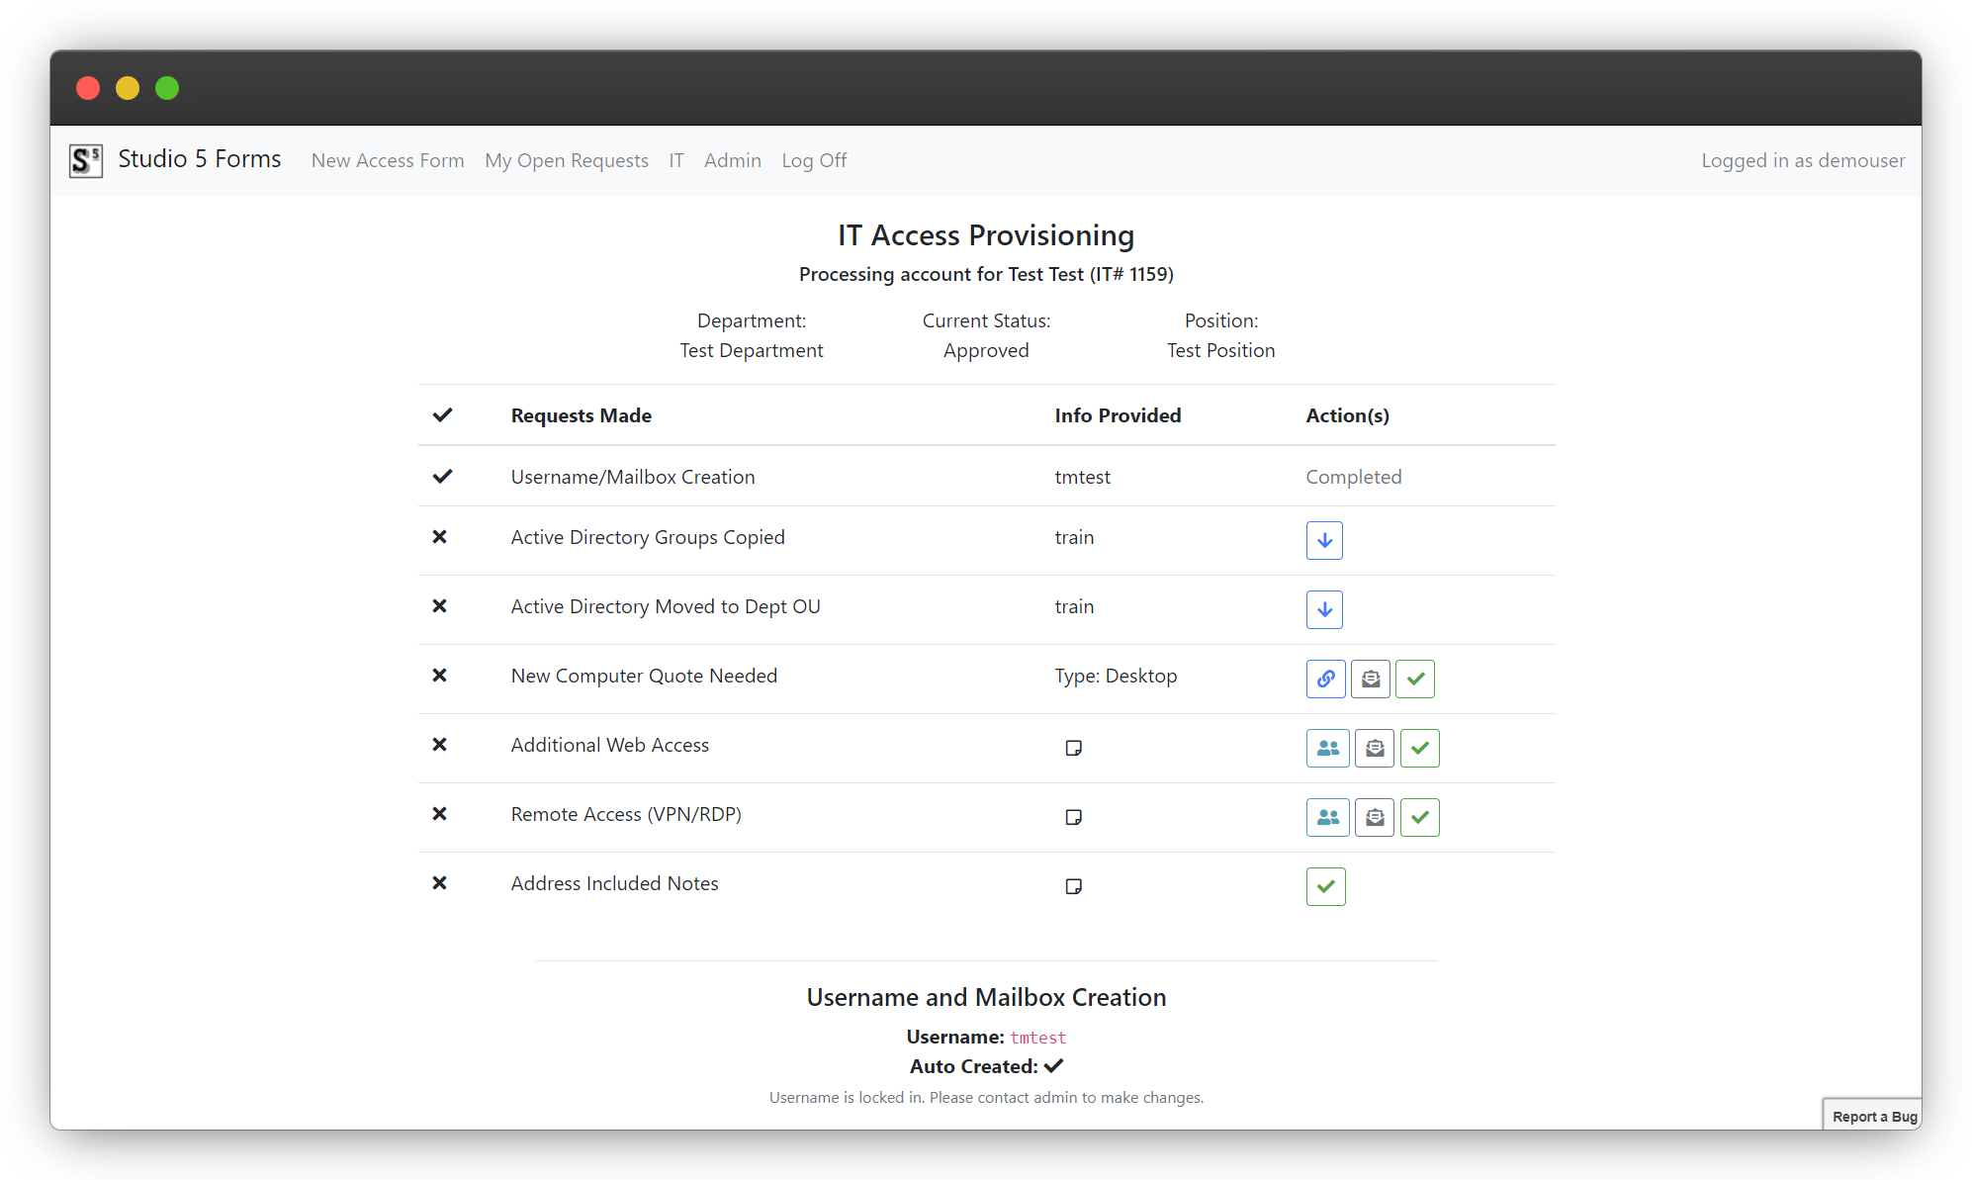This screenshot has width=1972, height=1180.
Task: Click the X status for AD Groups Copied
Action: click(440, 537)
